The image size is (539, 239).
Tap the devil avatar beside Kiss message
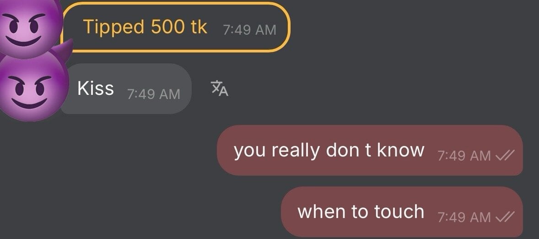32,86
